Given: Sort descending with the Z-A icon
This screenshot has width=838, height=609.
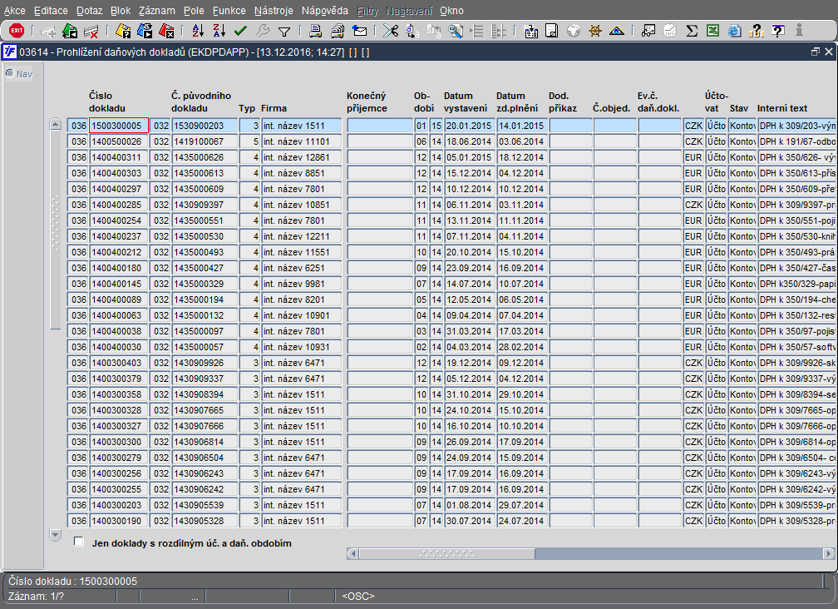Looking at the screenshot, I should pyautogui.click(x=219, y=31).
